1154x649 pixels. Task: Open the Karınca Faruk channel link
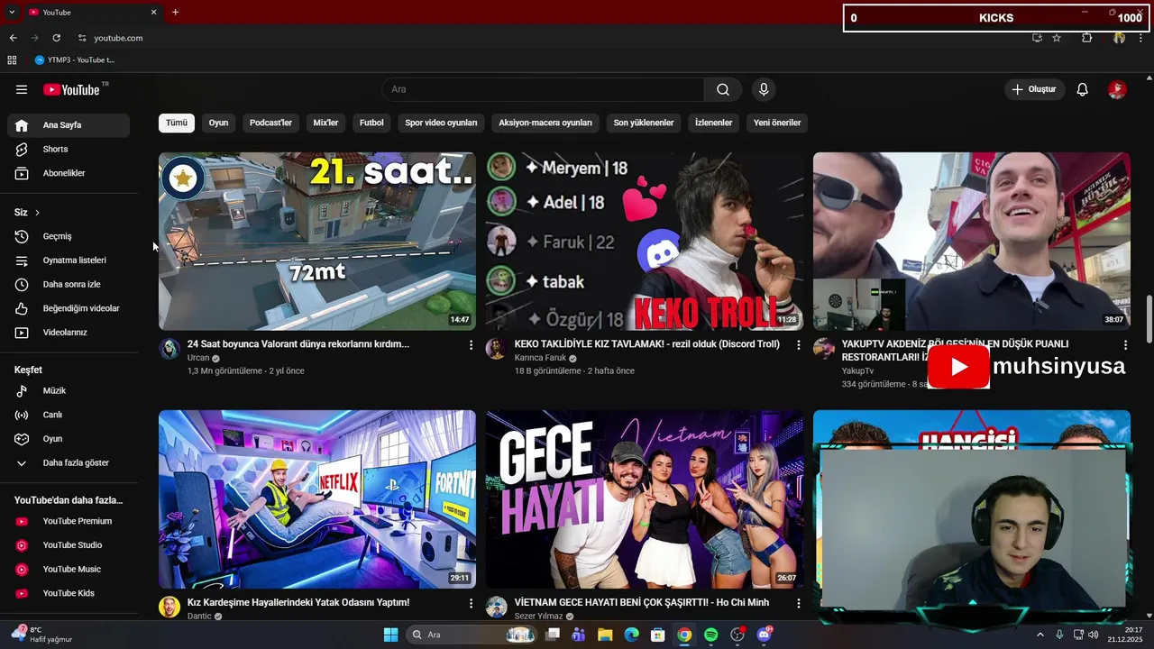pos(540,358)
